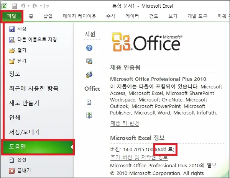Switch to the 검토 ribbon tab
The width and height of the screenshot is (230, 178).
click(154, 16)
